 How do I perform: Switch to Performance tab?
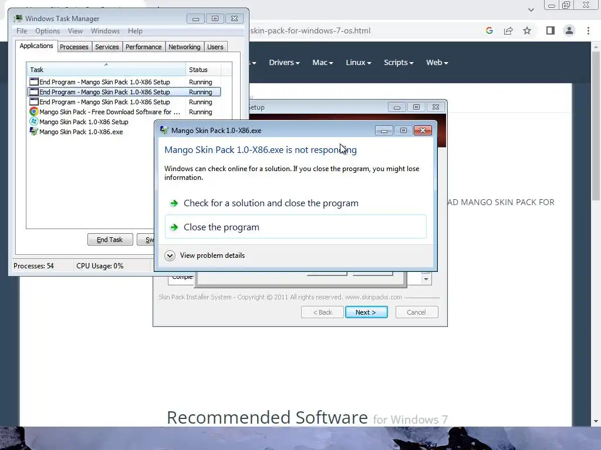click(x=144, y=47)
